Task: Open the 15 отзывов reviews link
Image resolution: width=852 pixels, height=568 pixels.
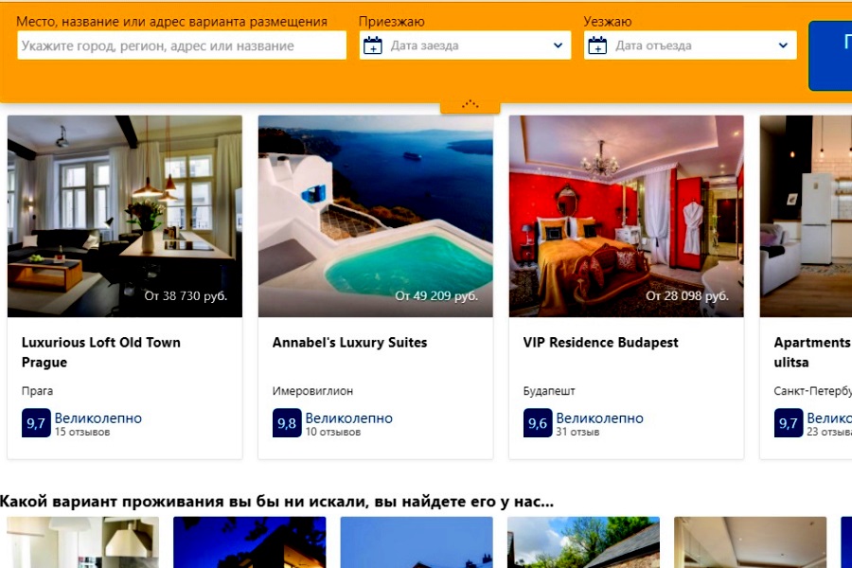Action: click(x=82, y=432)
